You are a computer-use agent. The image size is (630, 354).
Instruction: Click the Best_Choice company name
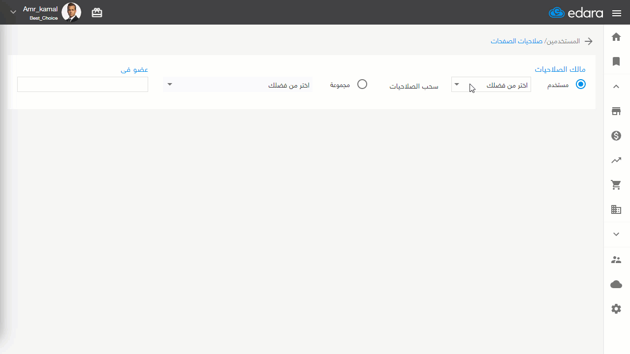tap(44, 18)
